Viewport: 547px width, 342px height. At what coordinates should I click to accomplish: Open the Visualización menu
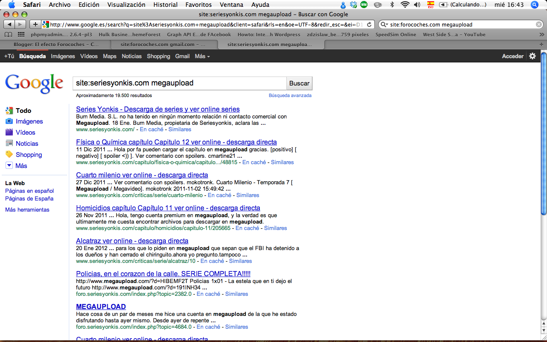126,5
